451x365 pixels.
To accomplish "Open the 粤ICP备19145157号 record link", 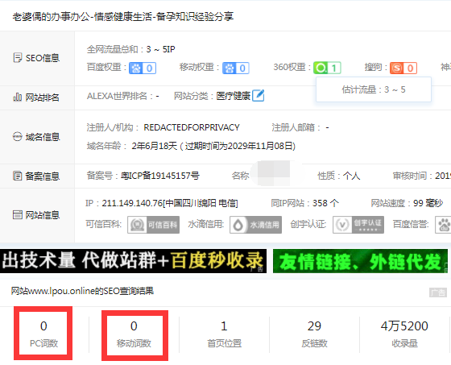I will [160, 176].
